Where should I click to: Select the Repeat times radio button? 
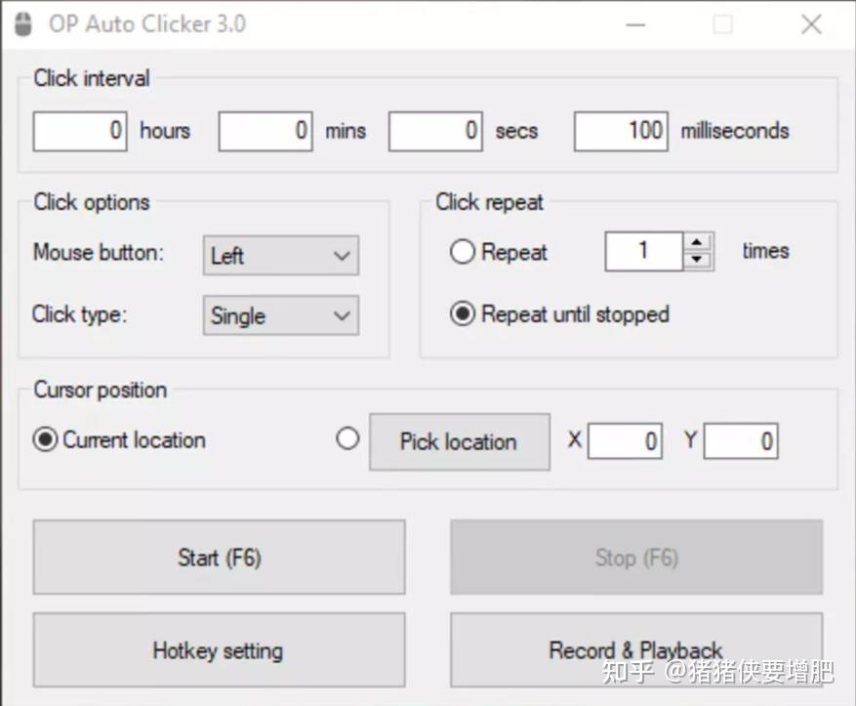(x=463, y=252)
